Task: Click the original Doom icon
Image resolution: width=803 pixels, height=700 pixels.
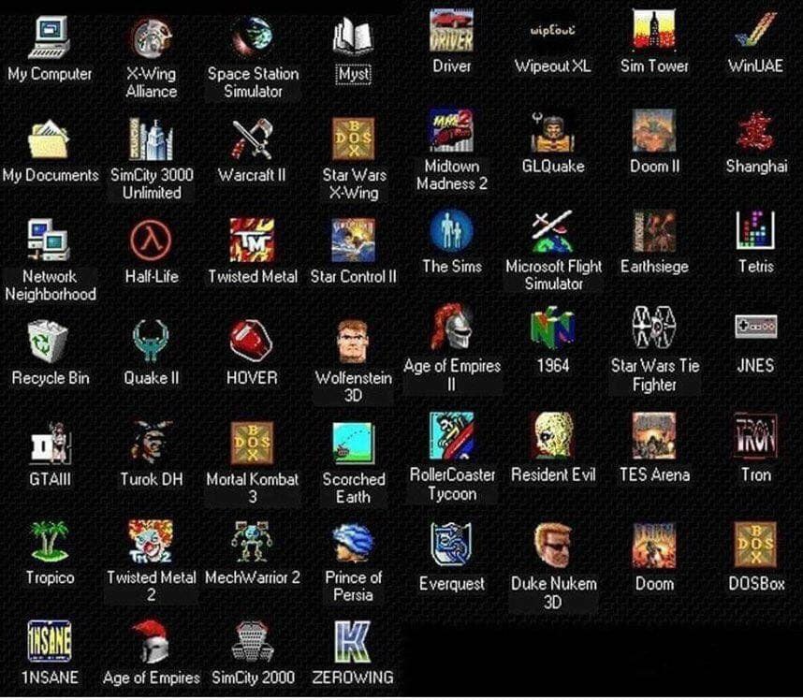Action: coord(654,546)
